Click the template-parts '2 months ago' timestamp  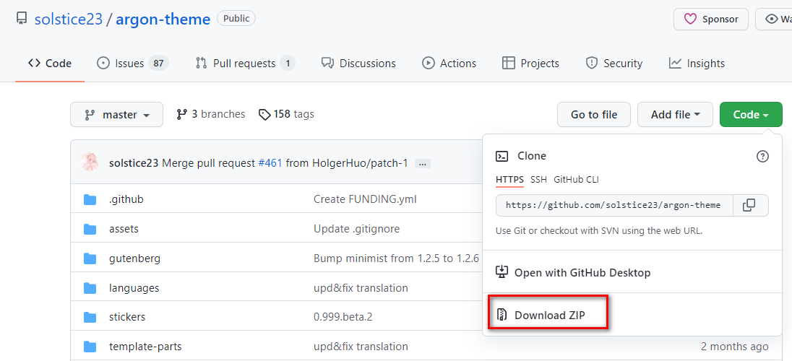(734, 347)
